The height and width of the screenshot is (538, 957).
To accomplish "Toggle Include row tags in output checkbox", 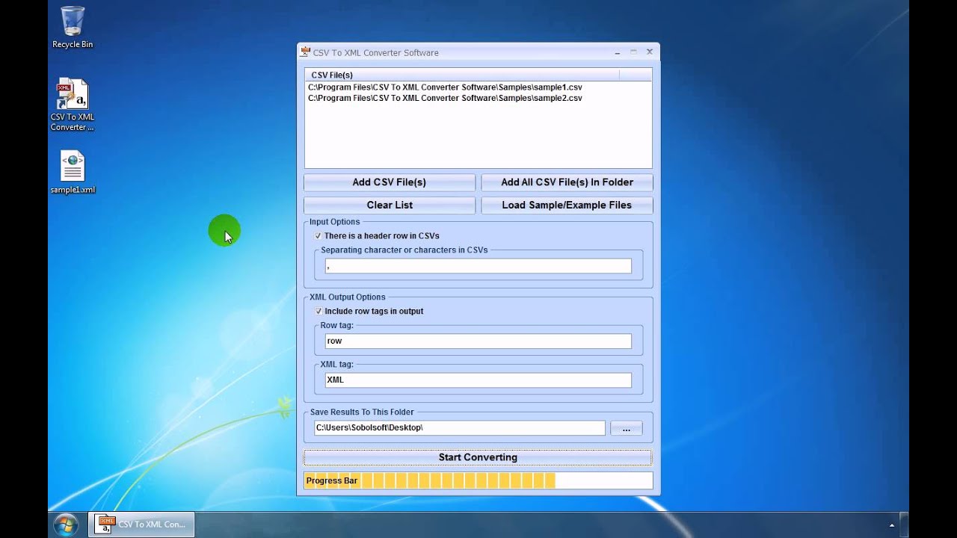I will 319,312.
